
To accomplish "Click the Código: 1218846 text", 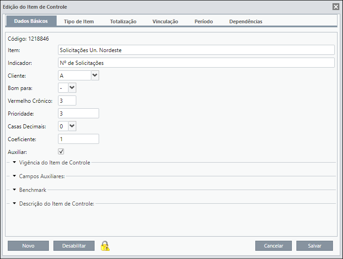I will click(28, 39).
